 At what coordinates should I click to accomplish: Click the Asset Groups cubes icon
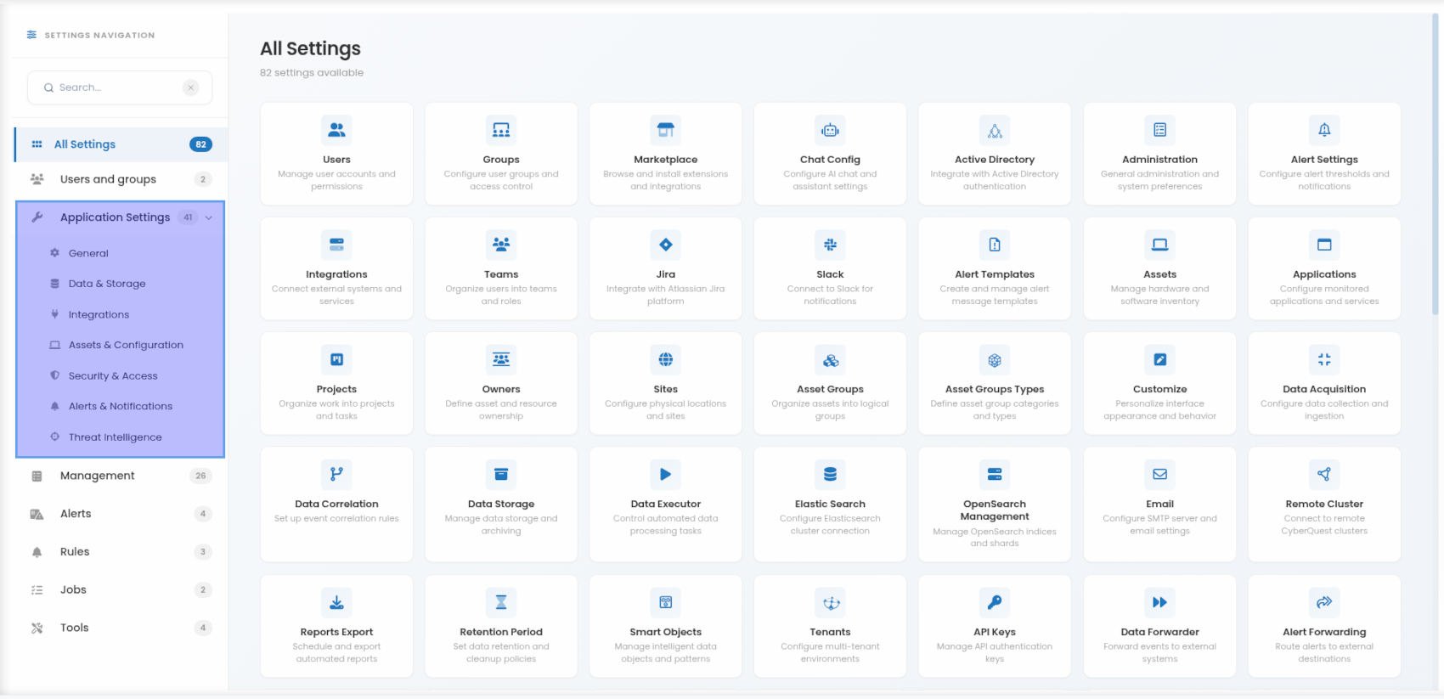coord(830,359)
